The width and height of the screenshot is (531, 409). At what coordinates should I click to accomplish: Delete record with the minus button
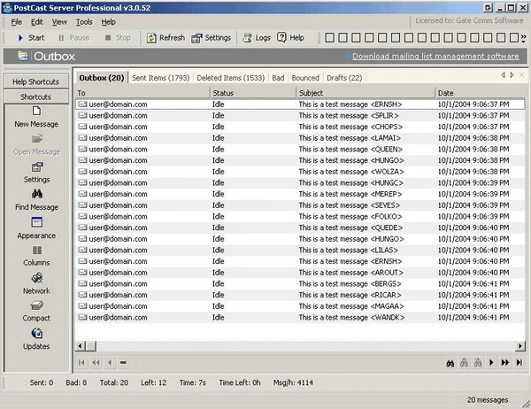(123, 363)
